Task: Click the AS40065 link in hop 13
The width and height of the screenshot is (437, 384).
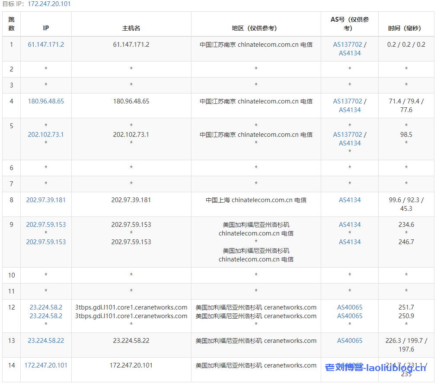Action: pyautogui.click(x=350, y=341)
